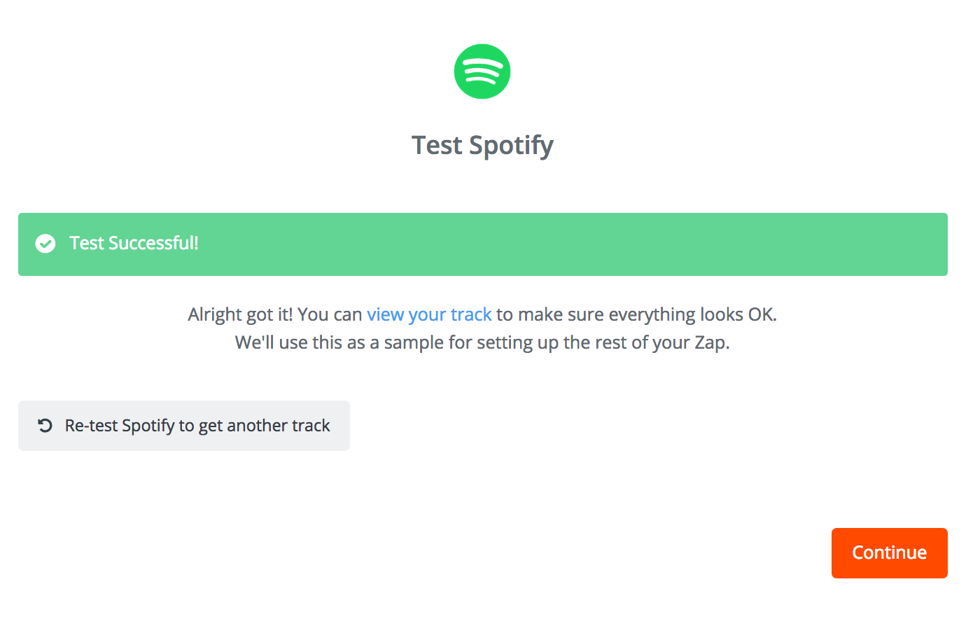Viewport: 966px width, 619px height.
Task: Click the 'Alright' word starting the description
Action: coord(213,314)
